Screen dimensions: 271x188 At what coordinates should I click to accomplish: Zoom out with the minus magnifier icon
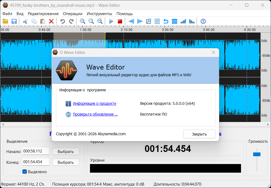click(x=91, y=21)
